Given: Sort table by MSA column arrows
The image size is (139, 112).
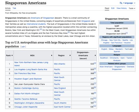Looking at the screenshot, I should (x=52, y=55).
